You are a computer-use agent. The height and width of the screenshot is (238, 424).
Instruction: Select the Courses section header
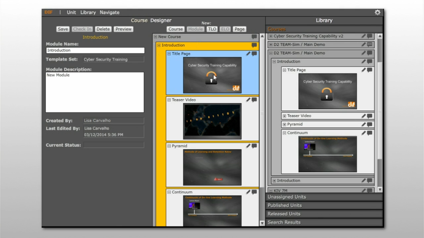coord(324,29)
